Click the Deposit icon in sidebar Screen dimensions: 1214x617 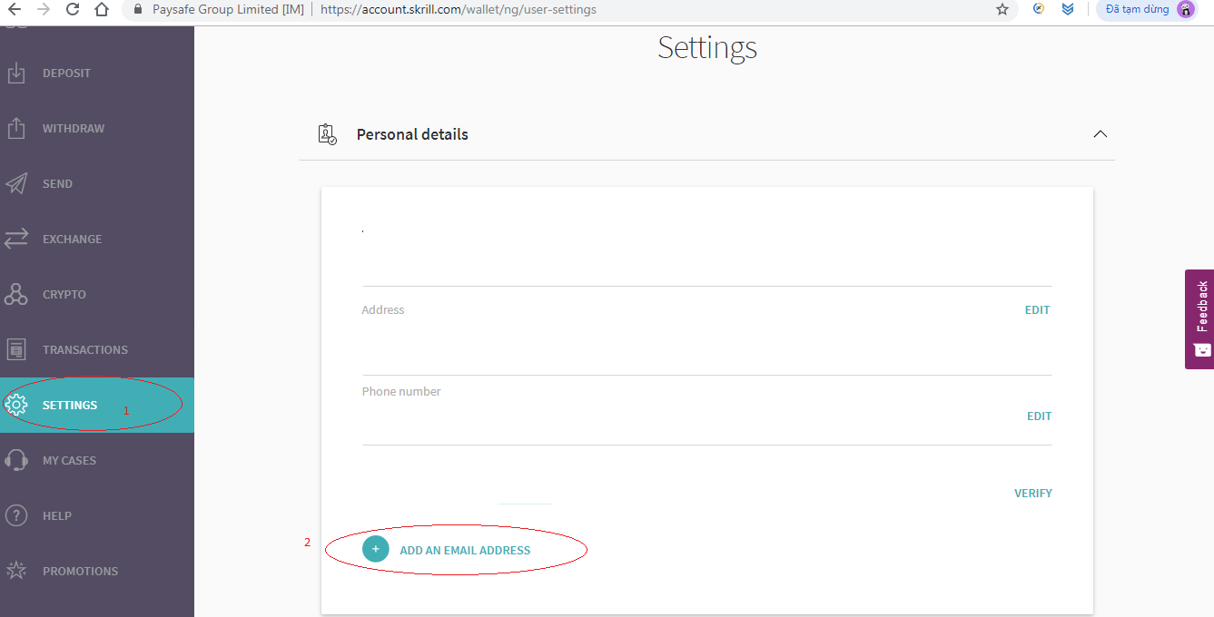[x=16, y=73]
